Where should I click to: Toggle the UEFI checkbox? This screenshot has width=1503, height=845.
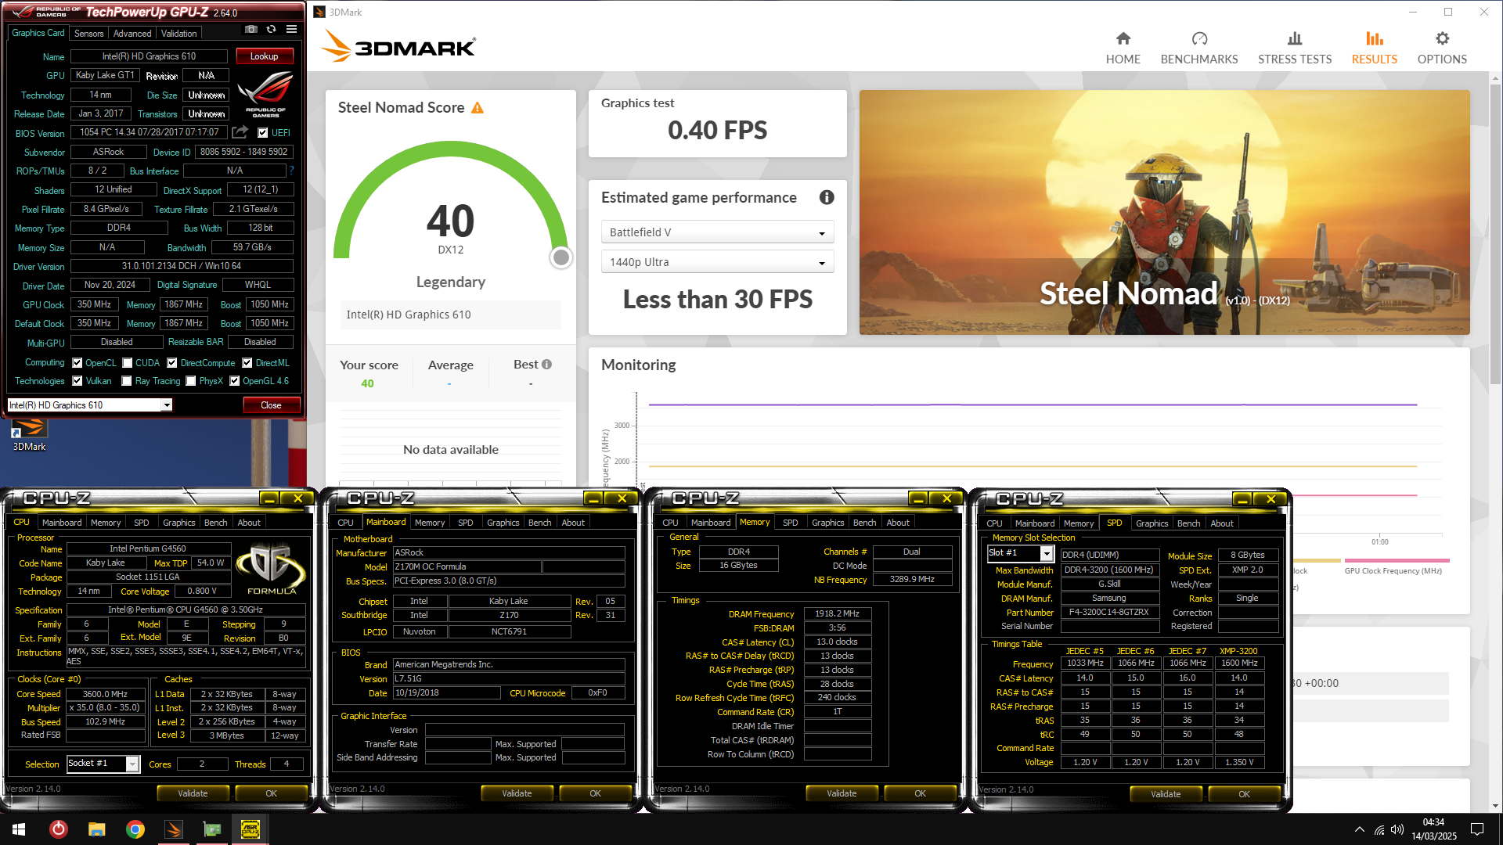click(263, 133)
